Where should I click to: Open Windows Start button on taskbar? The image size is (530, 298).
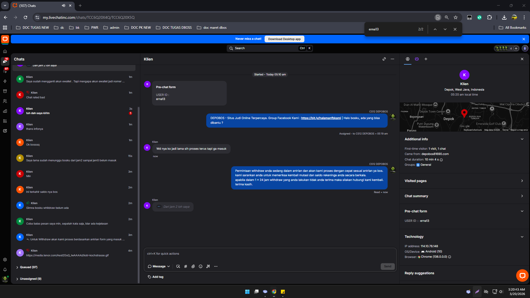point(247,292)
